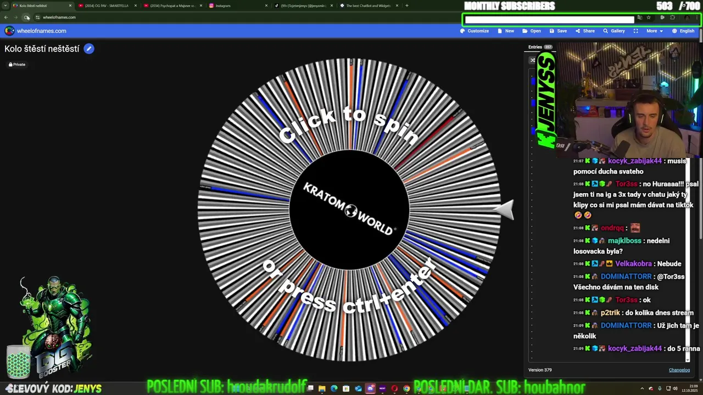Open the clock showing 21:09
703x395 pixels.
[689, 388]
